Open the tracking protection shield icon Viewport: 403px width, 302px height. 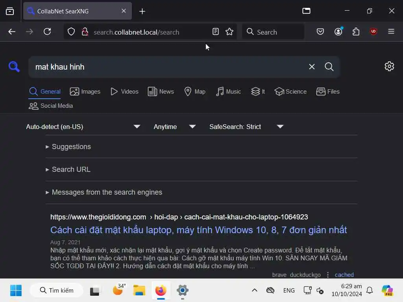(71, 32)
